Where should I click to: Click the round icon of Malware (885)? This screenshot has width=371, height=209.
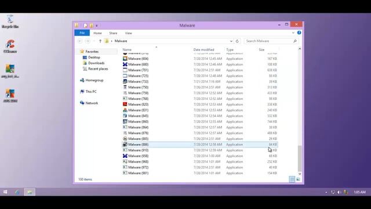point(125,139)
